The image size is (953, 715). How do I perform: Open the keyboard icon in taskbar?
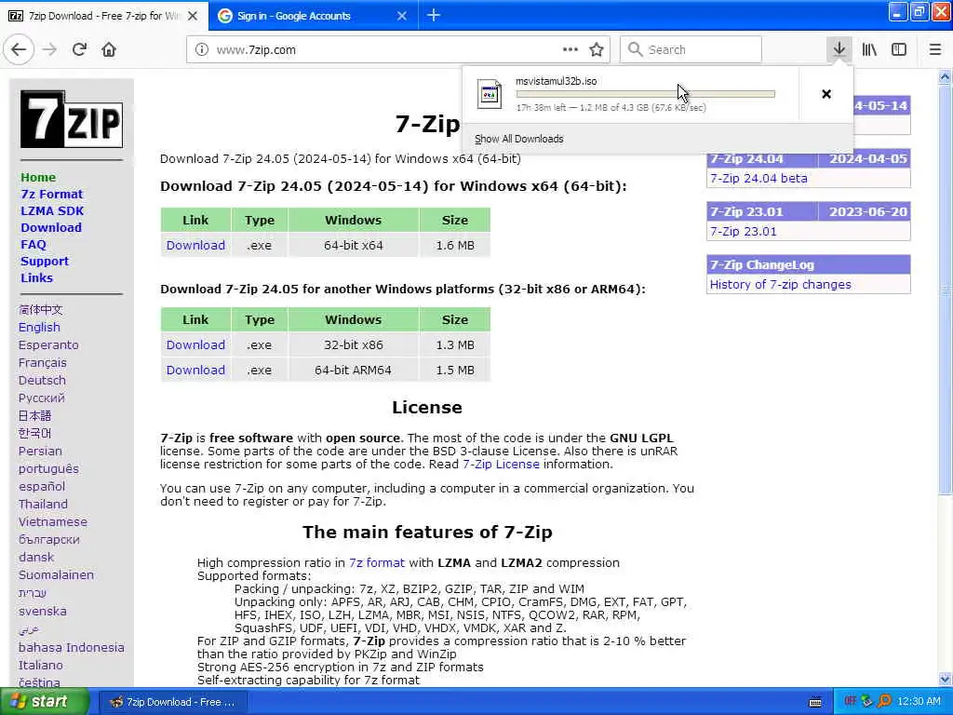click(815, 702)
